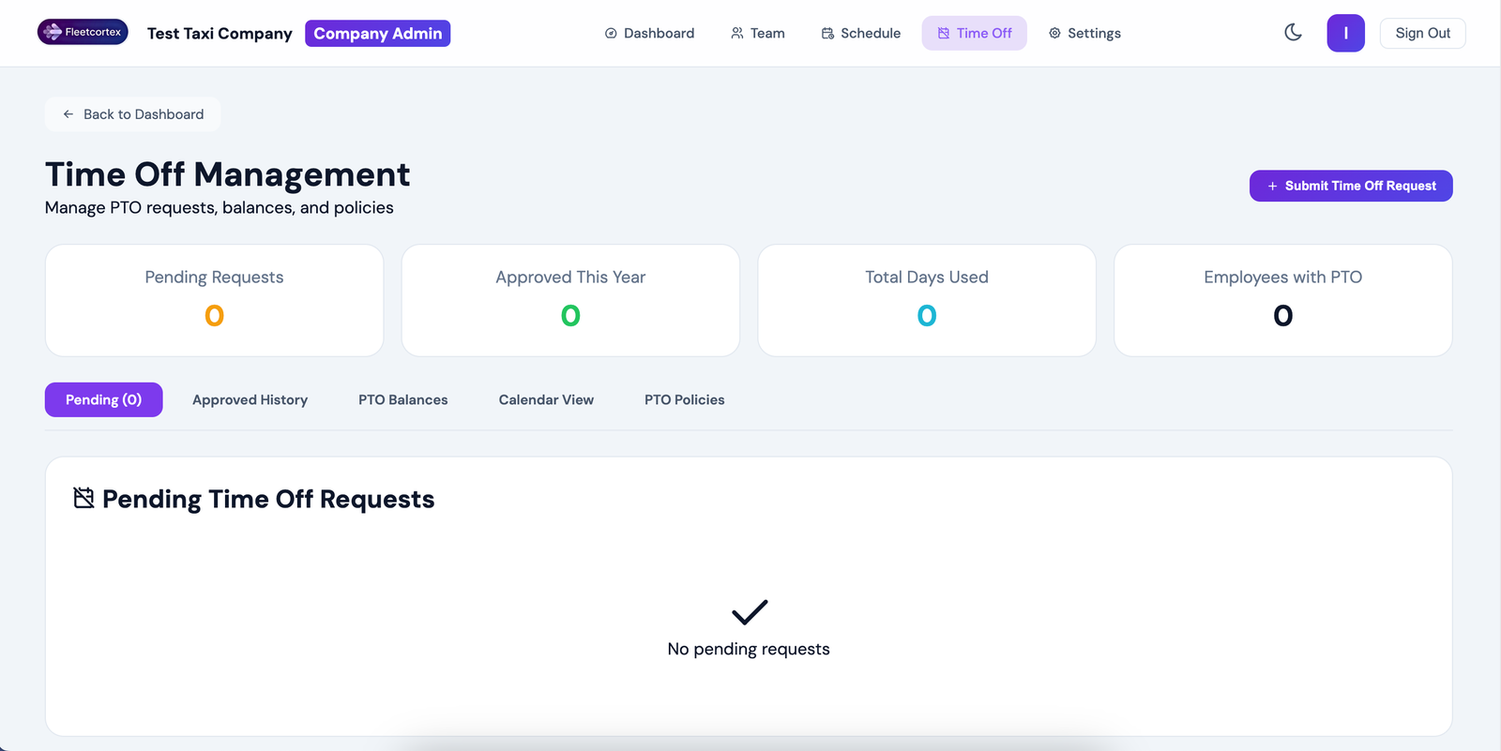
Task: Select the Pending (0) tab
Action: click(103, 399)
